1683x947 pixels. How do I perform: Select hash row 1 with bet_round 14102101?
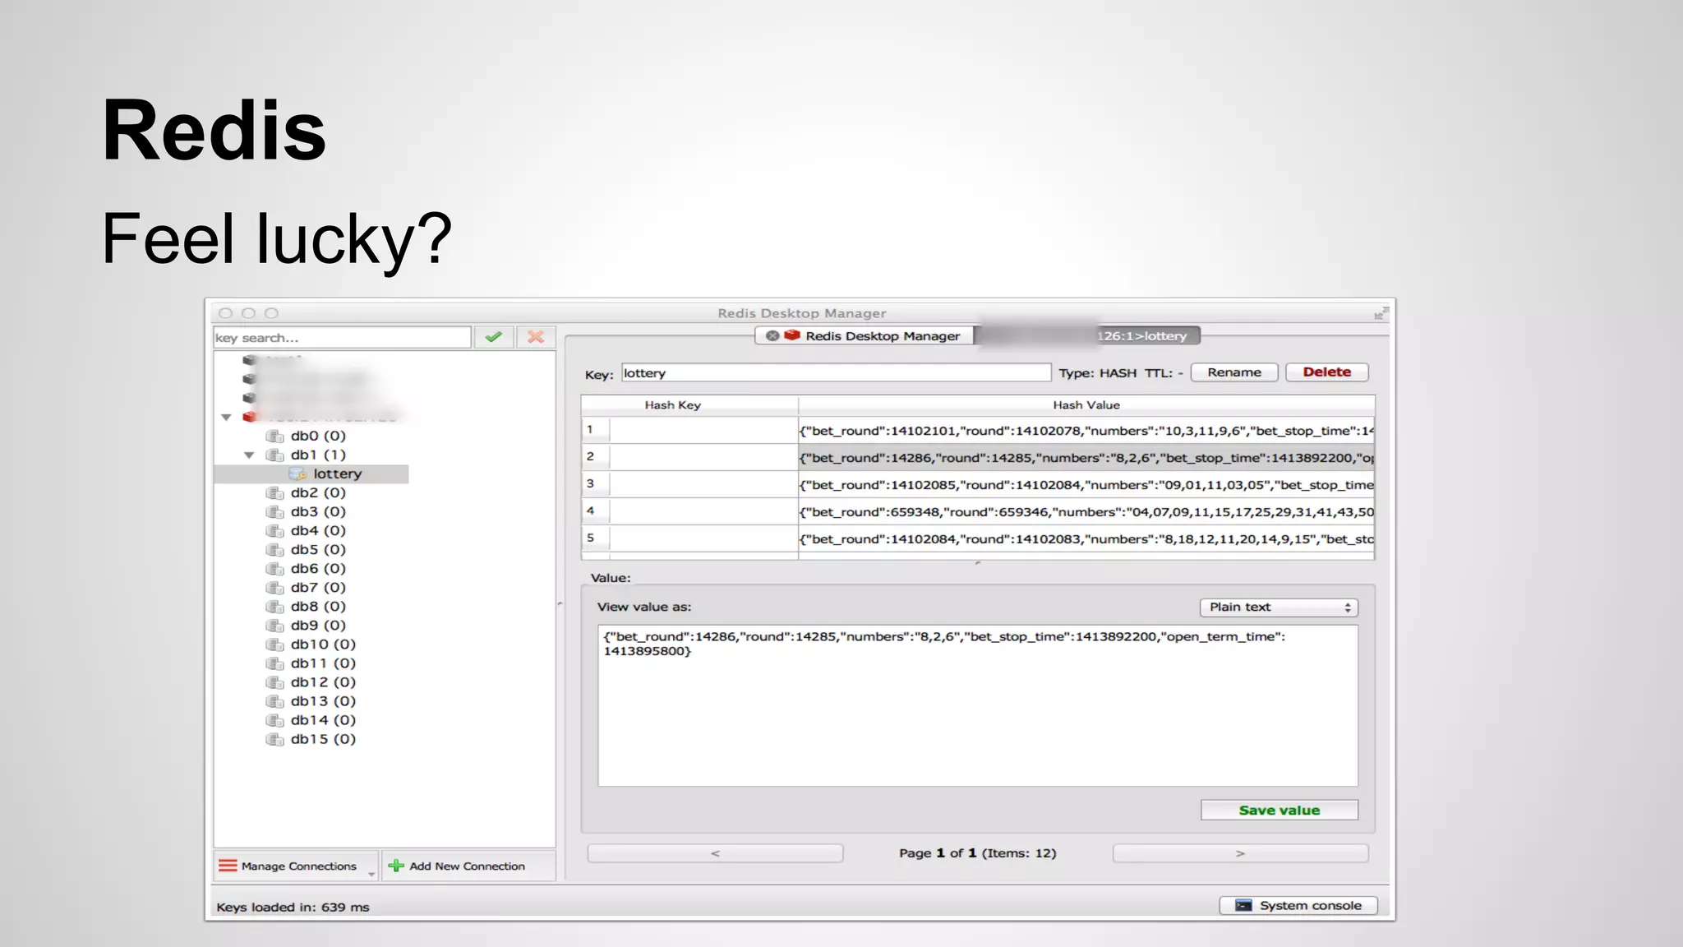click(x=1086, y=431)
